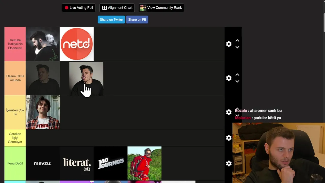Click Molarien's chat message

[x=258, y=118]
